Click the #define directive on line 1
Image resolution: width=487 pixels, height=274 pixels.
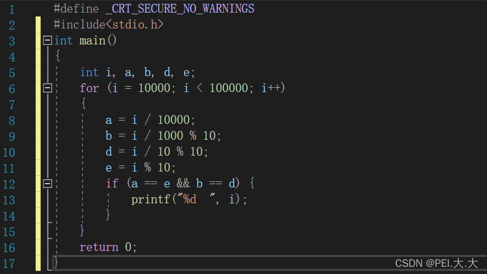click(76, 9)
